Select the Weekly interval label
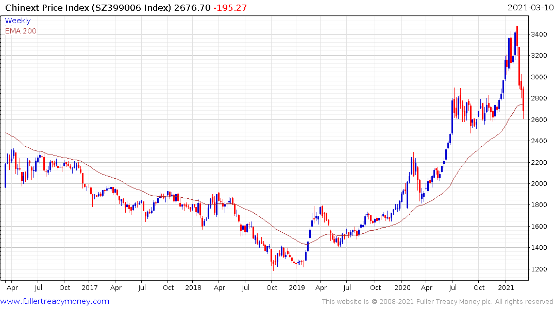Viewport: 554px width, 309px height. click(x=18, y=21)
